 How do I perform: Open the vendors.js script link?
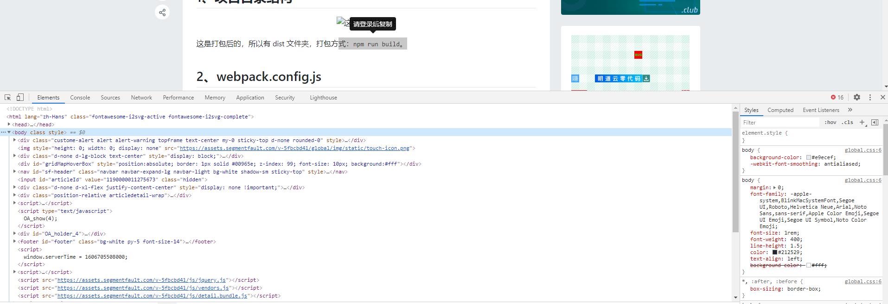[x=143, y=288]
